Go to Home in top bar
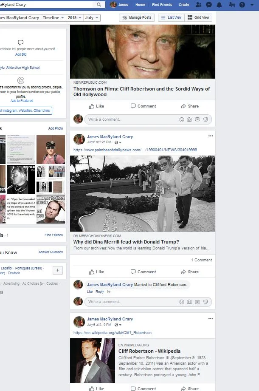259x391 pixels. pos(140,5)
